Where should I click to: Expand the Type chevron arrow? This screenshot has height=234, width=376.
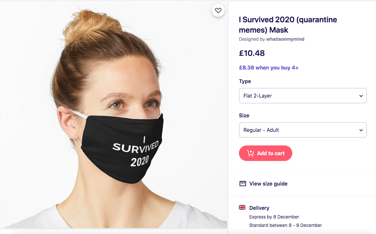click(x=361, y=96)
